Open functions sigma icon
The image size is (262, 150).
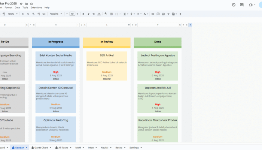click(x=180, y=14)
